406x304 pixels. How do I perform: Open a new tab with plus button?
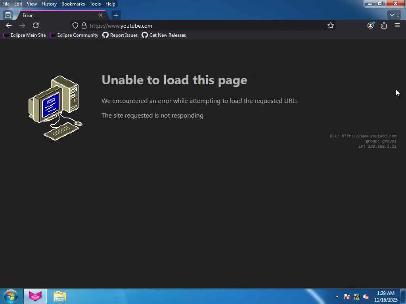pyautogui.click(x=116, y=15)
